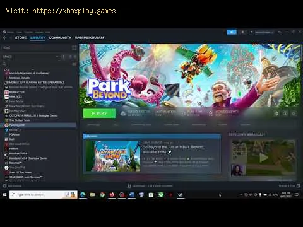Open the Park Beyond available now news thumbnail
This screenshot has width=303, height=227.
(x=113, y=156)
